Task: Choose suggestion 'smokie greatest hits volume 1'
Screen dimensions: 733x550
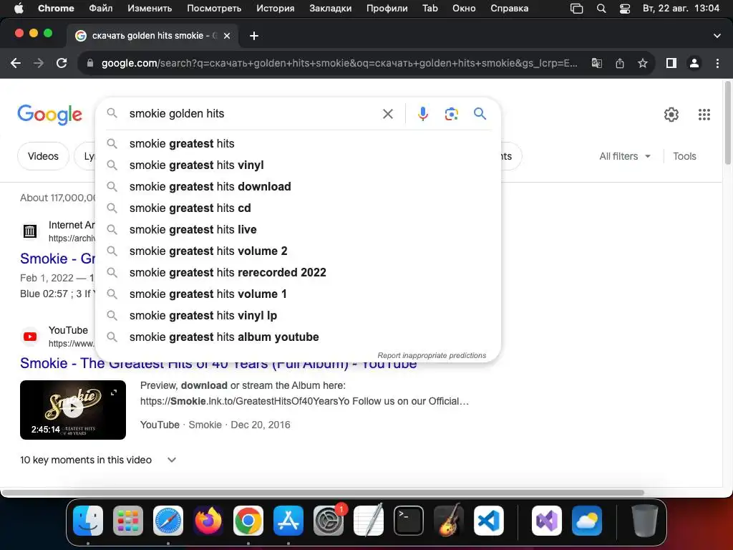Action: click(298, 294)
